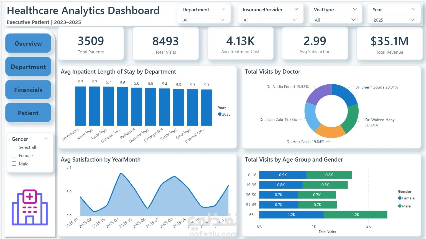This screenshot has width=426, height=239.
Task: Open the Department All dropdown
Action: coord(204,20)
